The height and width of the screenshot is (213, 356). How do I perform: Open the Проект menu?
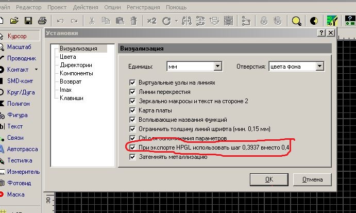point(57,7)
